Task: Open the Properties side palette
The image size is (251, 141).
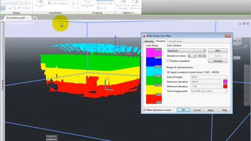Action: point(2,85)
